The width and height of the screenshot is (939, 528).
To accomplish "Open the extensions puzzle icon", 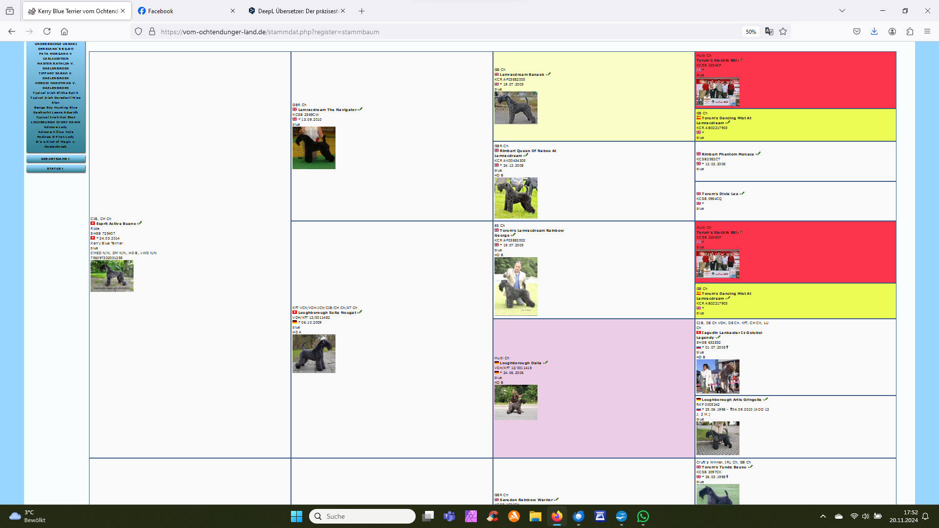I will [910, 32].
